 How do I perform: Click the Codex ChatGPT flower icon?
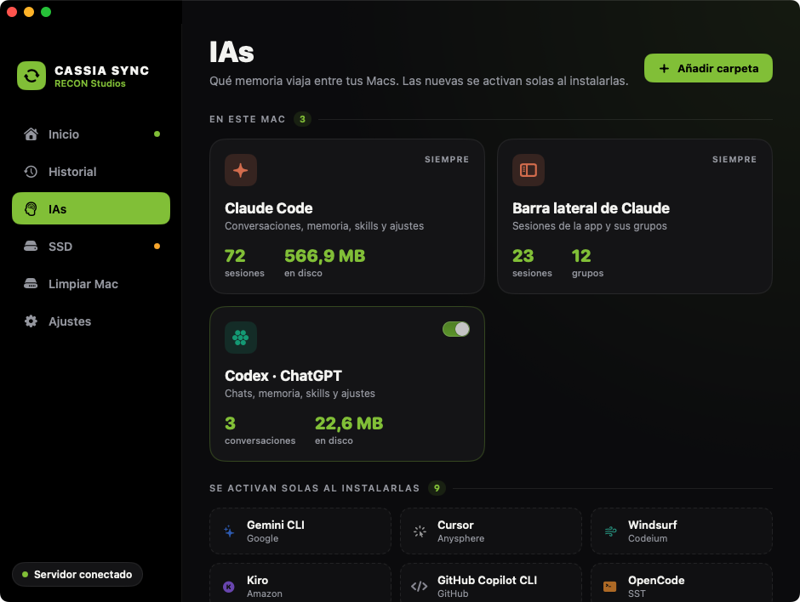coord(241,338)
